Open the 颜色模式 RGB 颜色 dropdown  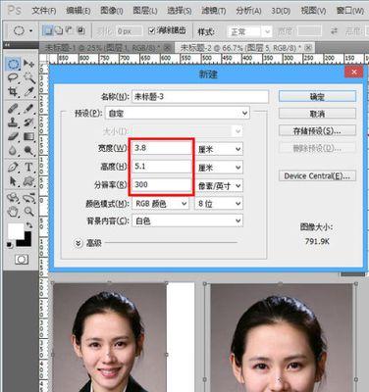[x=160, y=204]
